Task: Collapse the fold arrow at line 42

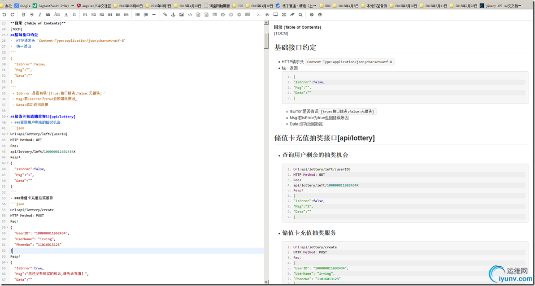Action: (x=8, y=134)
